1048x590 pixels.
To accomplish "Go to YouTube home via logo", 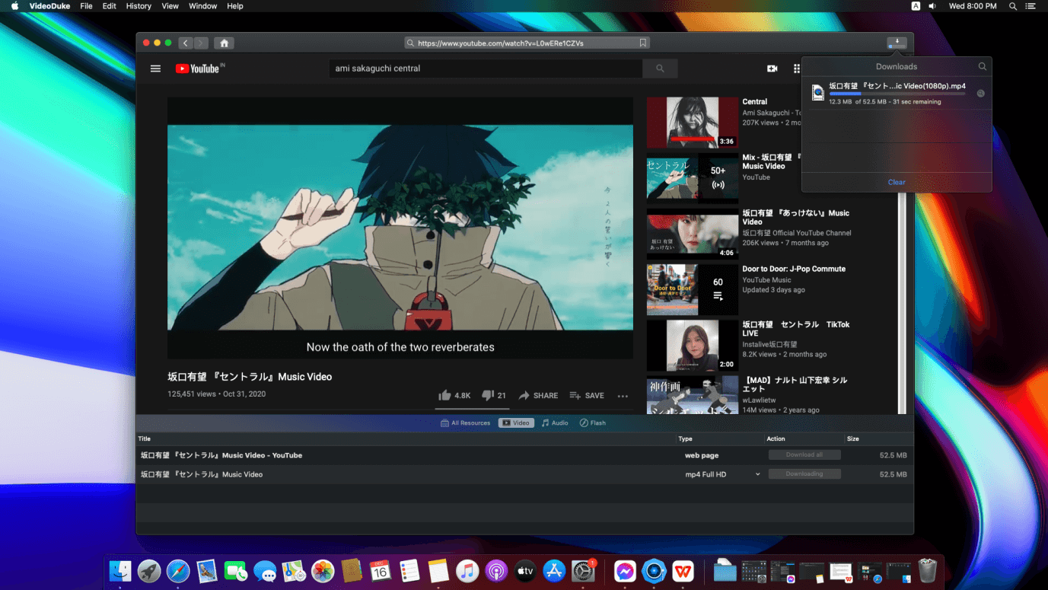I will pyautogui.click(x=199, y=69).
